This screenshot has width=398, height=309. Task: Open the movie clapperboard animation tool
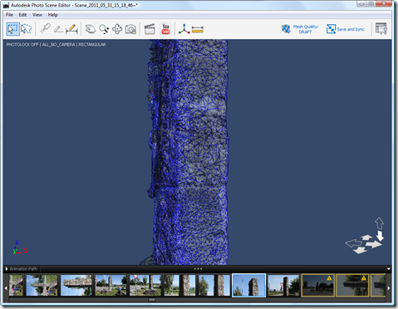(x=150, y=29)
